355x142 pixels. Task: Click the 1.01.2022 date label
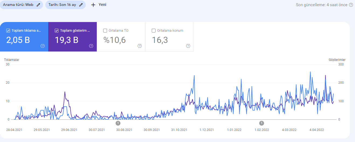[x=234, y=130]
